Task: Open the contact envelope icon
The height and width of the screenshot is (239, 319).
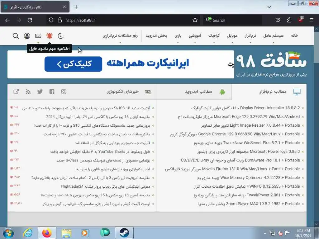Action: point(38,36)
